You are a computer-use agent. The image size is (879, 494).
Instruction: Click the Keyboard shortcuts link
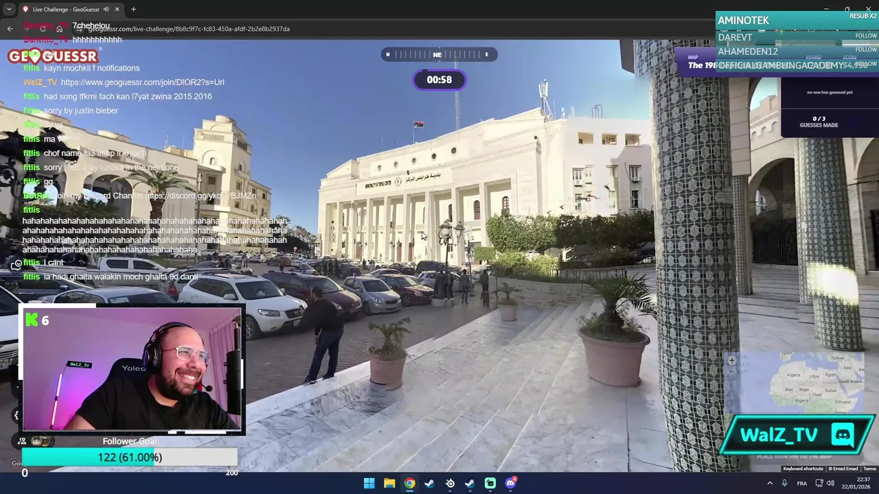(803, 469)
